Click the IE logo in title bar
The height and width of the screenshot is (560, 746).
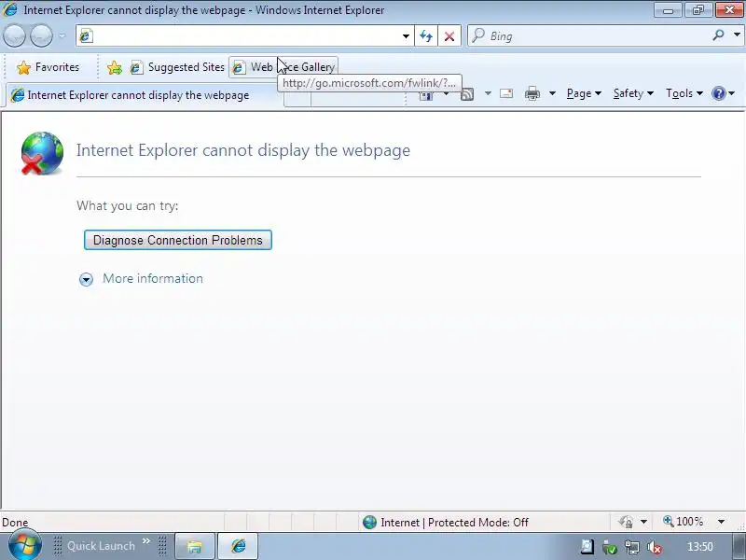(x=10, y=9)
